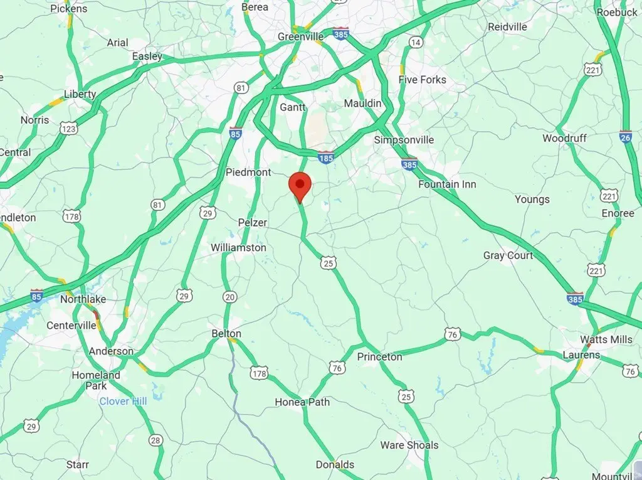Viewport: 642px width, 480px height.
Task: Click the Clover Hill blue label
Action: [124, 402]
